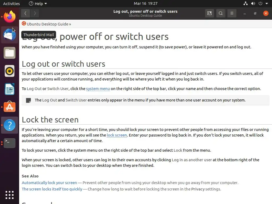Go back using the left arrow button

(25, 13)
